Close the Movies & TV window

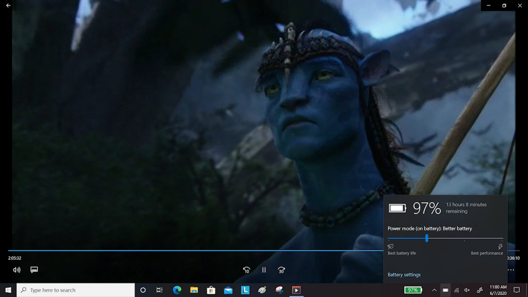520,5
